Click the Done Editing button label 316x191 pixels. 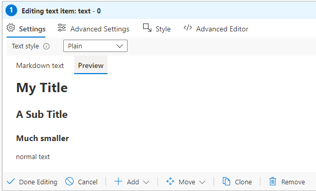[x=38, y=182]
